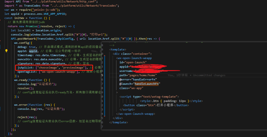
Task: Click the closing </script> tag
Action: [127, 110]
